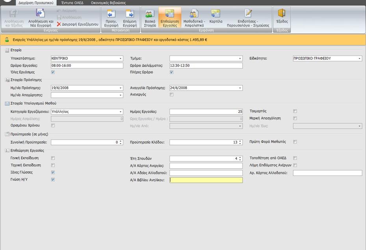Image resolution: width=366 pixels, height=250 pixels.
Task: Click Ωράριο Εργασίας field 08:00-16:00
Action: click(87, 65)
